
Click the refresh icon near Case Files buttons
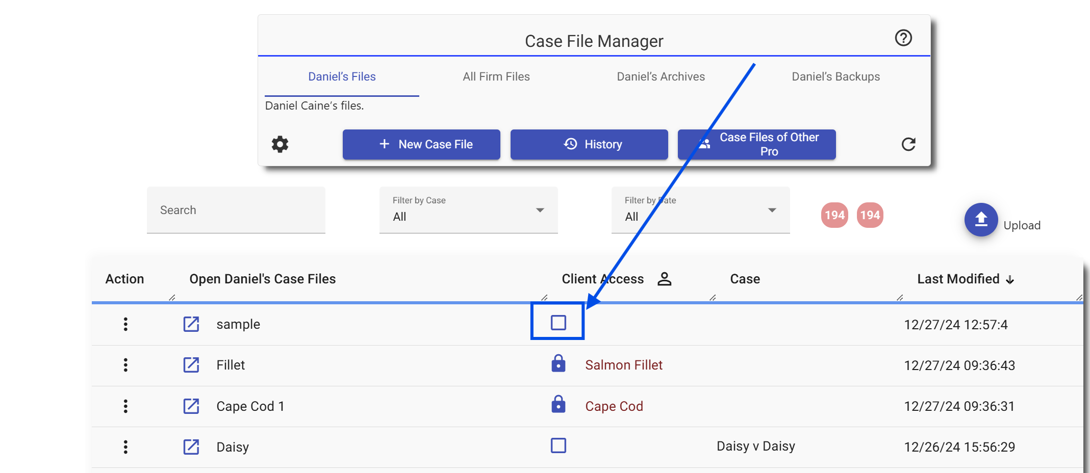pyautogui.click(x=909, y=144)
